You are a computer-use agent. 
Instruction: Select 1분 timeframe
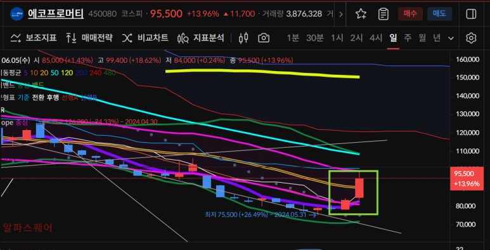tap(293, 38)
